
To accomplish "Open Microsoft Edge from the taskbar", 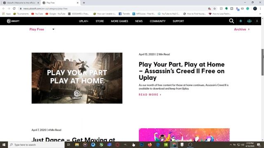I will [158, 145].
